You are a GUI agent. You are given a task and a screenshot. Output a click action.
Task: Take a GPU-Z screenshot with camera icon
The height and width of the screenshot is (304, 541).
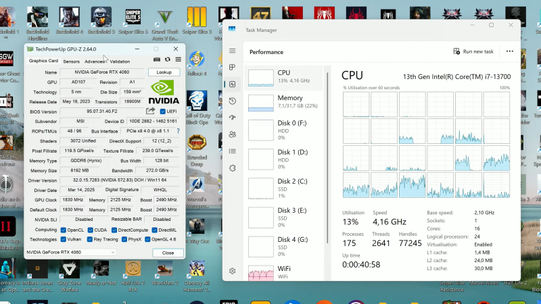coord(157,59)
